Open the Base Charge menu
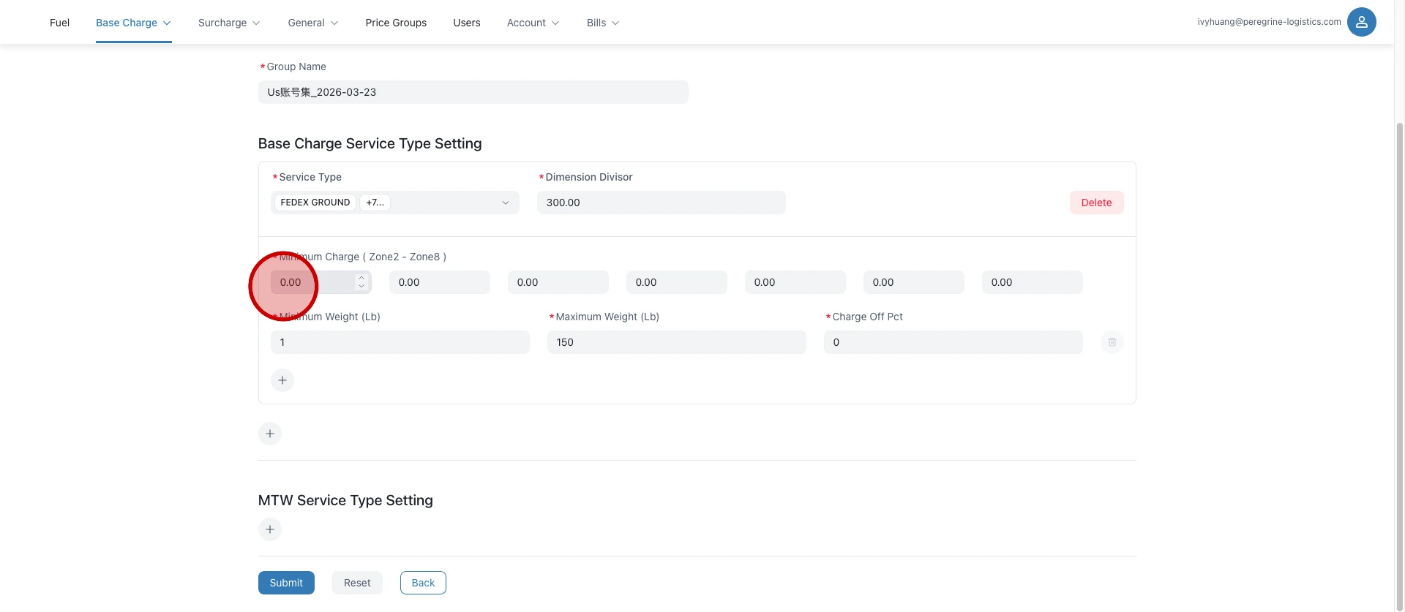The width and height of the screenshot is (1405, 612). (x=133, y=23)
